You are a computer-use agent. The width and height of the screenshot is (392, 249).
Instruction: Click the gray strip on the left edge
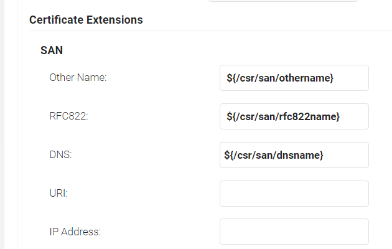(x=2, y=125)
